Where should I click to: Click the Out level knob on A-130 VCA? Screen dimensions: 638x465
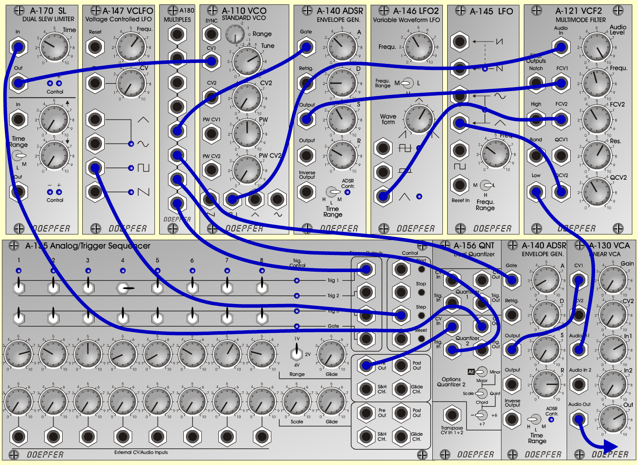pos(613,420)
